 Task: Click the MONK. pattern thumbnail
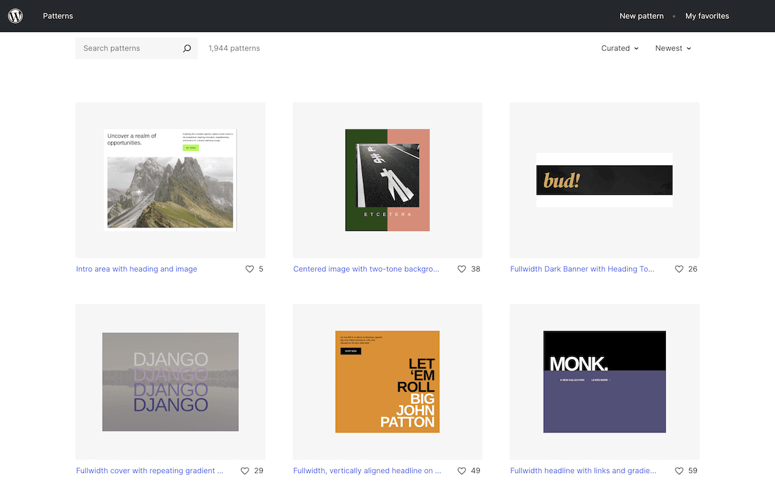pos(604,382)
